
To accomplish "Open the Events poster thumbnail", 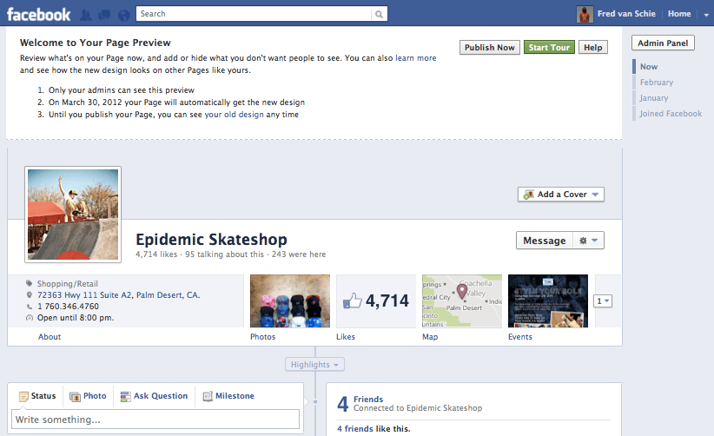I will coord(548,301).
